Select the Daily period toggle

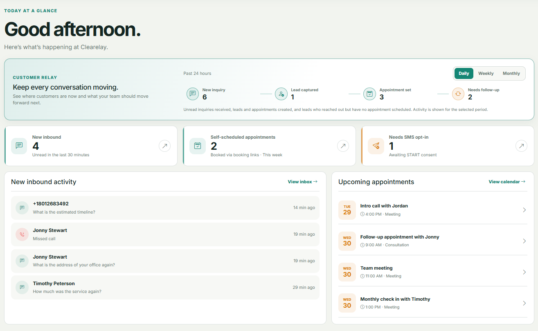tap(464, 74)
